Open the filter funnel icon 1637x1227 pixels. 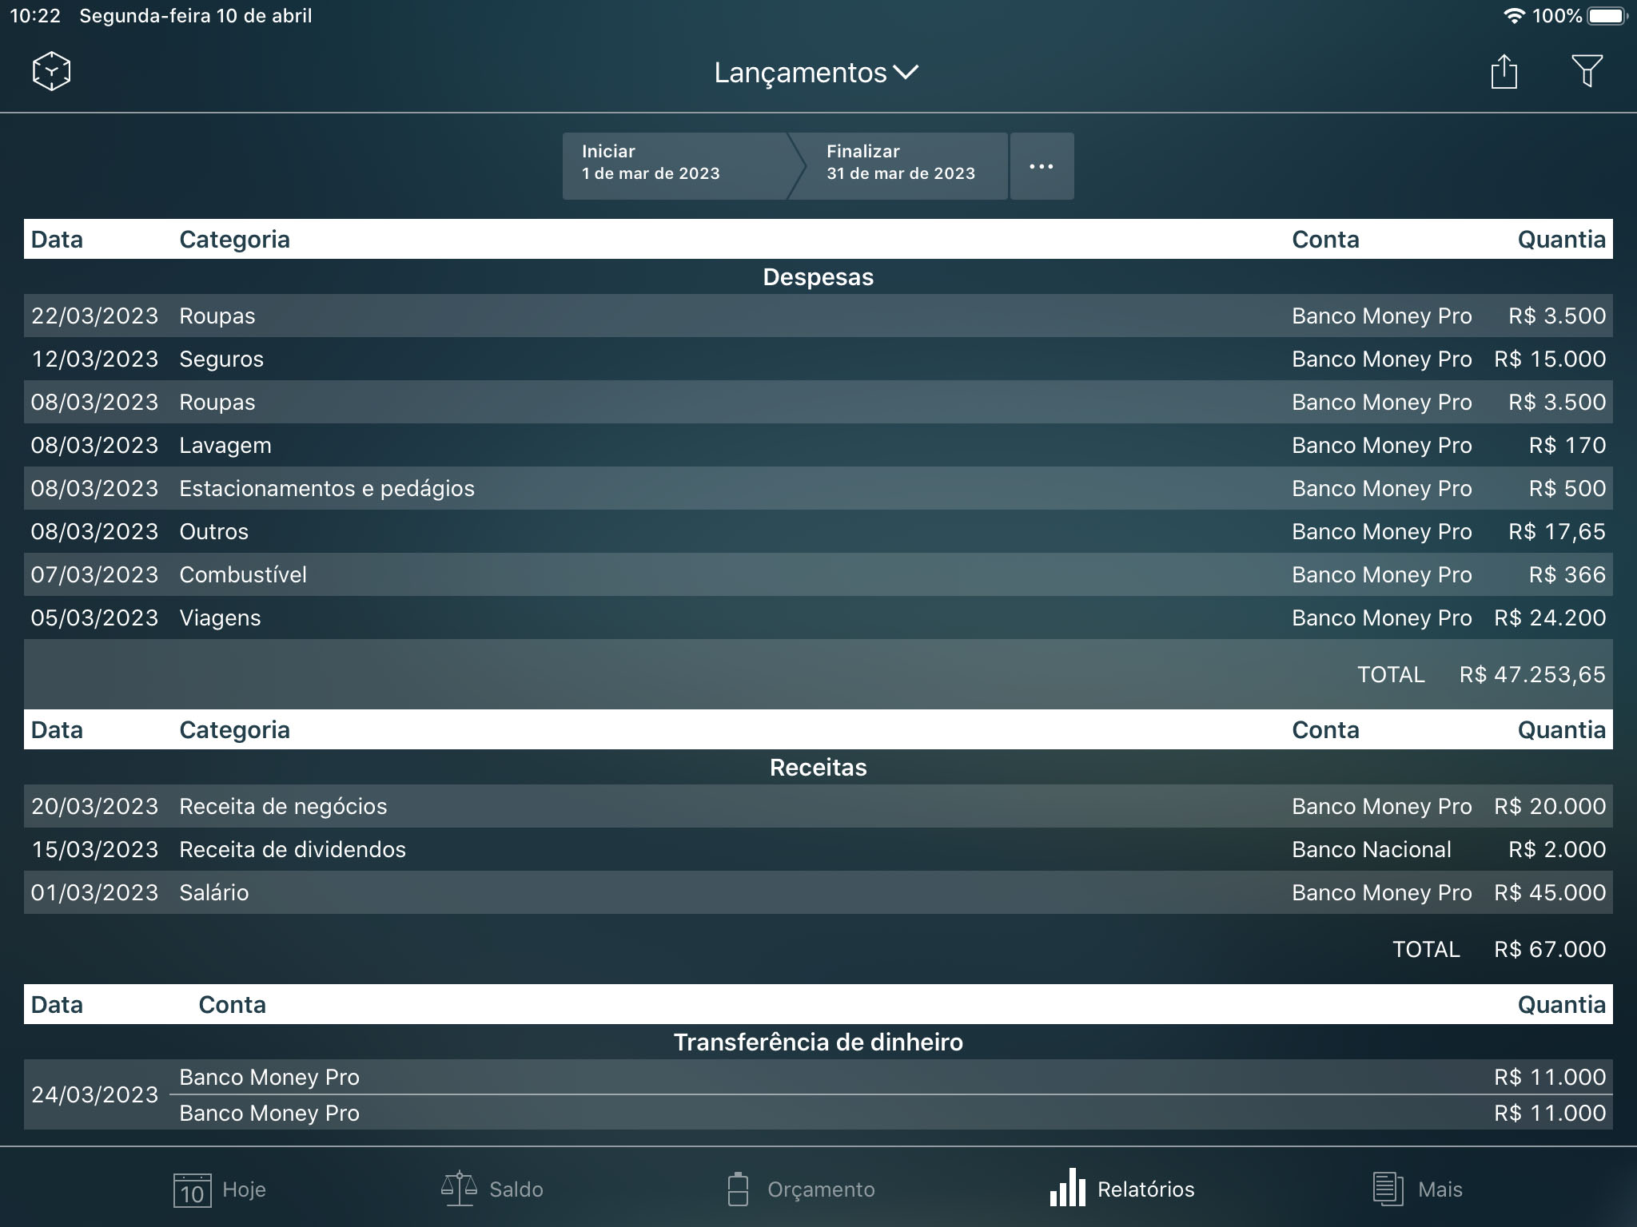(x=1587, y=71)
